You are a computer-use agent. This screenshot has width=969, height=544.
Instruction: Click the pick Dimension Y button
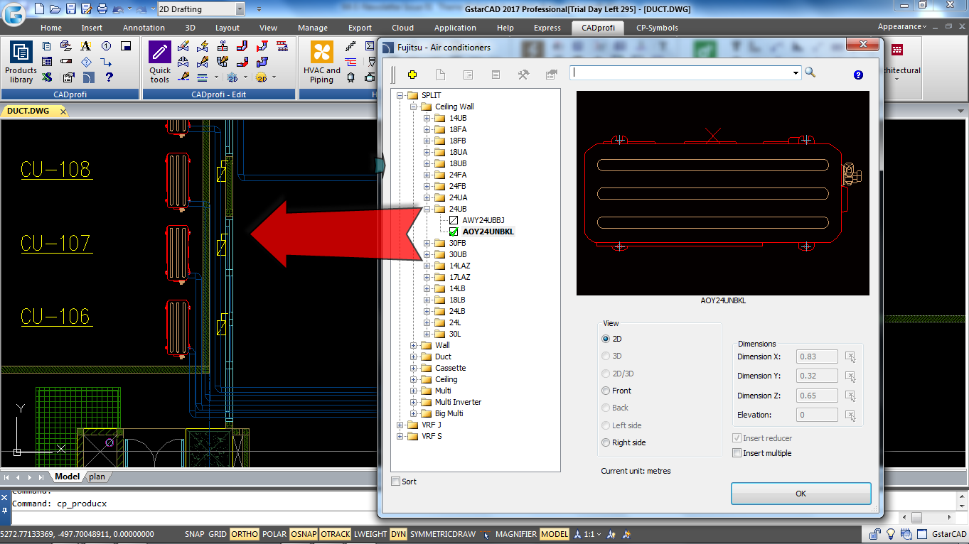(x=850, y=376)
